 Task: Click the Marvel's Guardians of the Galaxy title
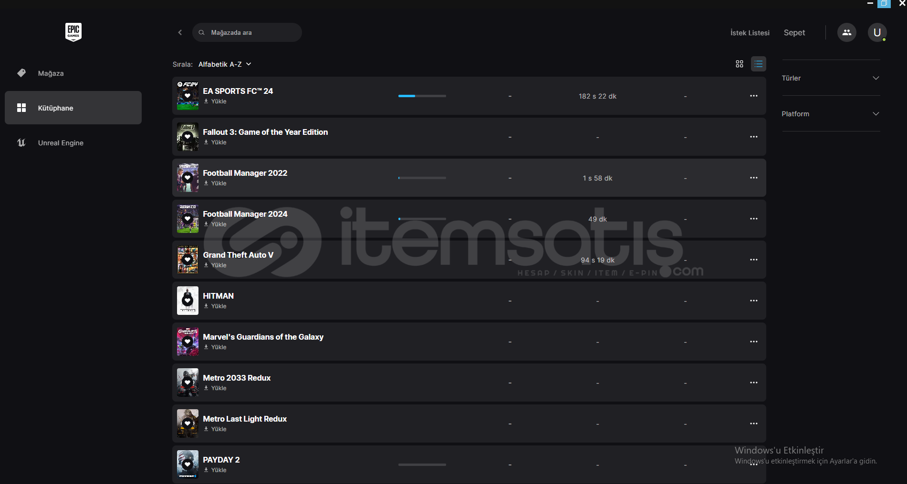[263, 337]
